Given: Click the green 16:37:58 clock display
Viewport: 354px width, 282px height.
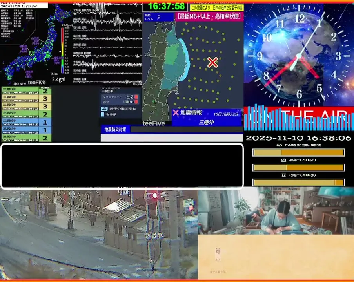Looking at the screenshot, I should pyautogui.click(x=166, y=6).
